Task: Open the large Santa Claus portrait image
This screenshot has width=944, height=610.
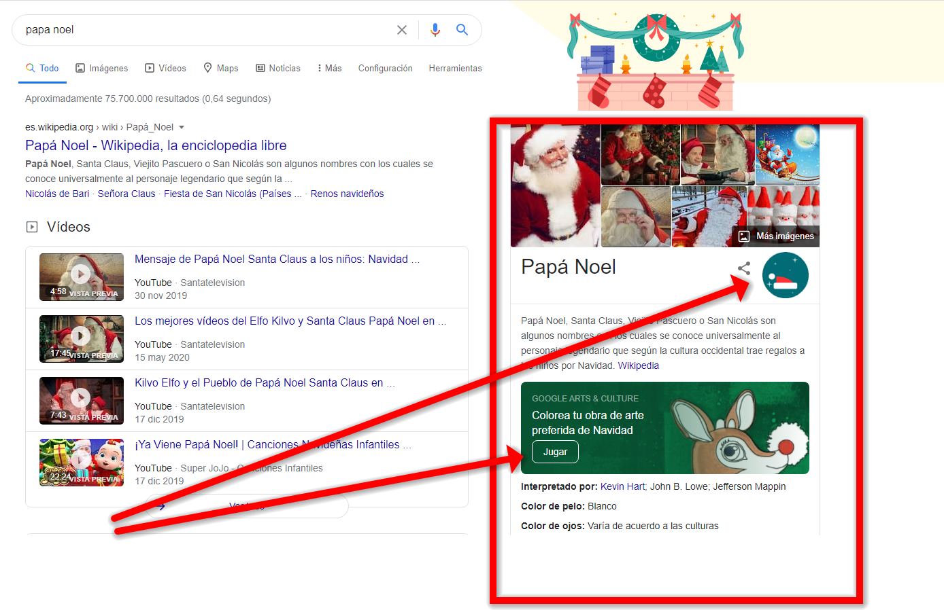Action: (556, 185)
